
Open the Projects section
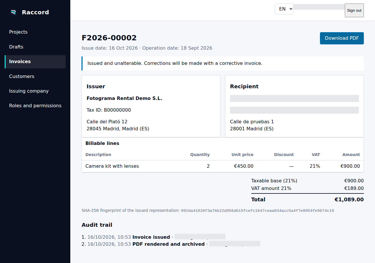35,32
